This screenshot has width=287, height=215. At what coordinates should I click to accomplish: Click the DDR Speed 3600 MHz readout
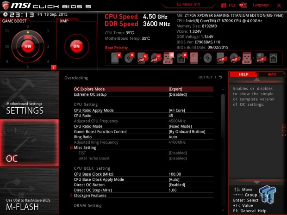tap(137, 24)
